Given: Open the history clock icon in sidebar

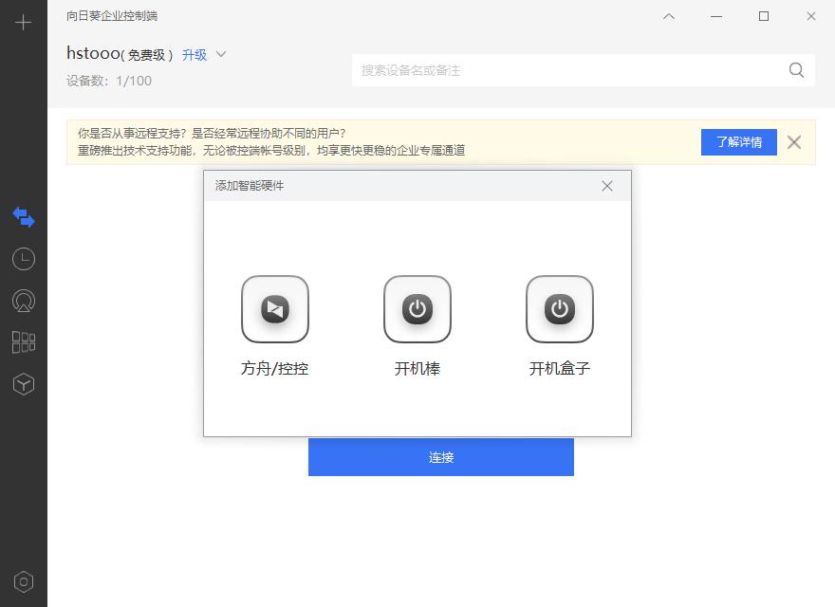Looking at the screenshot, I should pyautogui.click(x=23, y=258).
